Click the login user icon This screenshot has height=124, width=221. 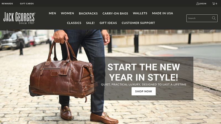tap(198, 4)
